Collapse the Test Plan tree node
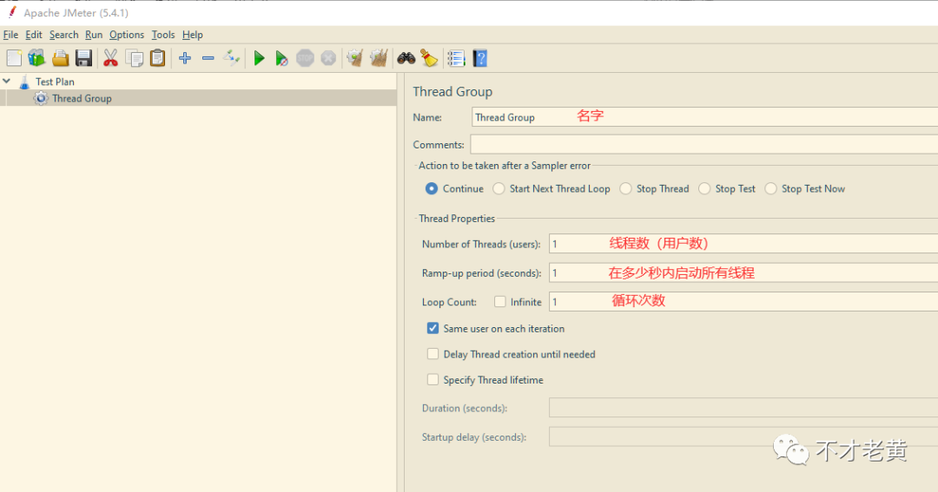Viewport: 938px width, 492px height. tap(7, 81)
